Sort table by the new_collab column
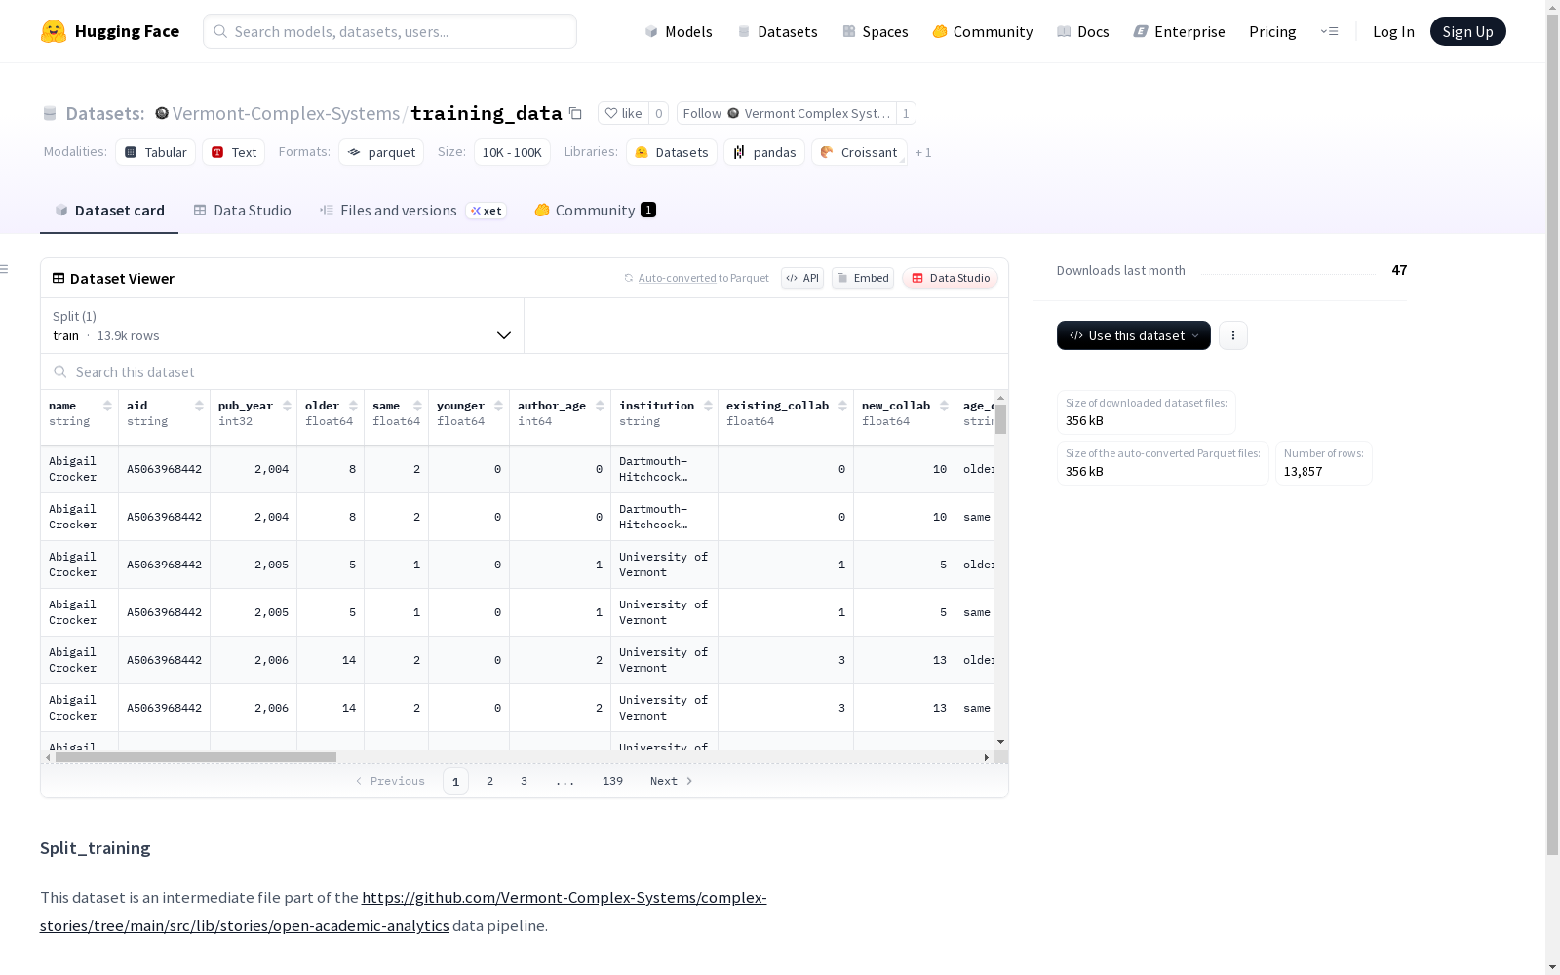 (x=944, y=406)
